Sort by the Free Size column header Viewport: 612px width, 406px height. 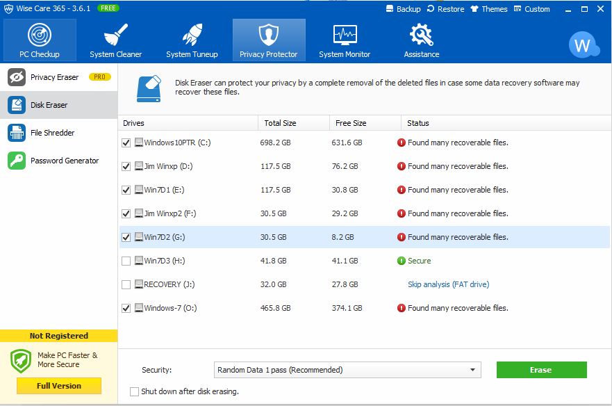(x=365, y=123)
